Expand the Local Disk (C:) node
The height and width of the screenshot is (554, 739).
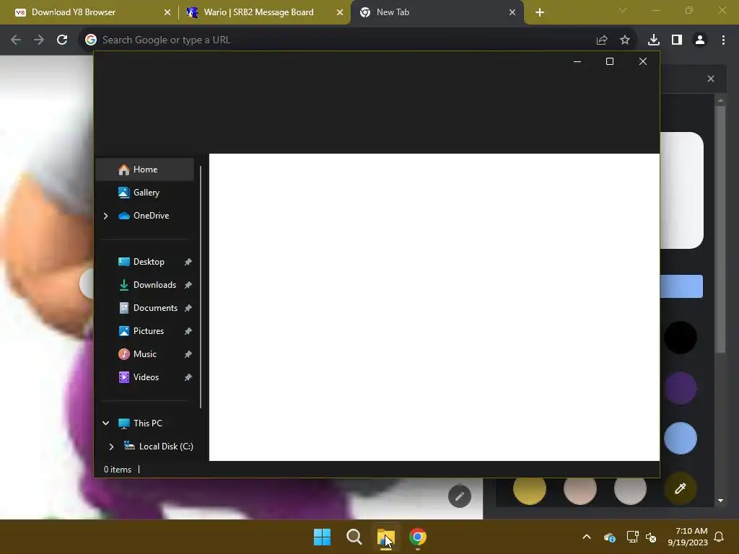[111, 447]
